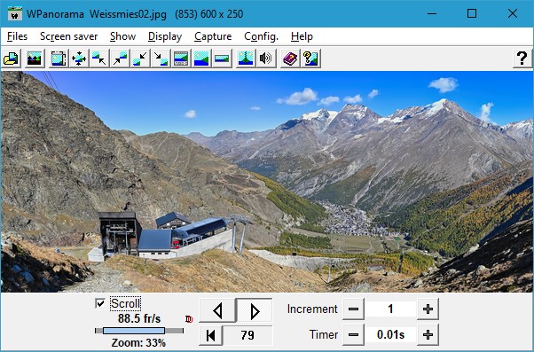Toggle sound with the speaker icon

[x=266, y=59]
